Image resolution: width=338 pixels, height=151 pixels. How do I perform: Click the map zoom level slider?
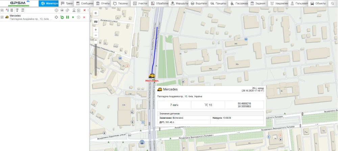pyautogui.click(x=96, y=58)
